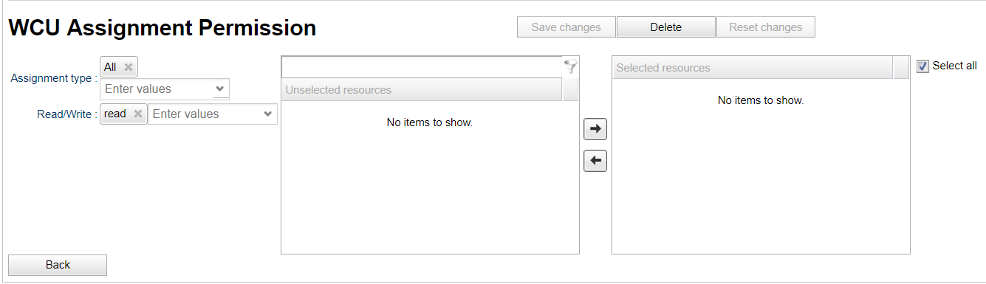The width and height of the screenshot is (986, 284).
Task: Click blank header cell beside Selected resources
Action: point(902,68)
